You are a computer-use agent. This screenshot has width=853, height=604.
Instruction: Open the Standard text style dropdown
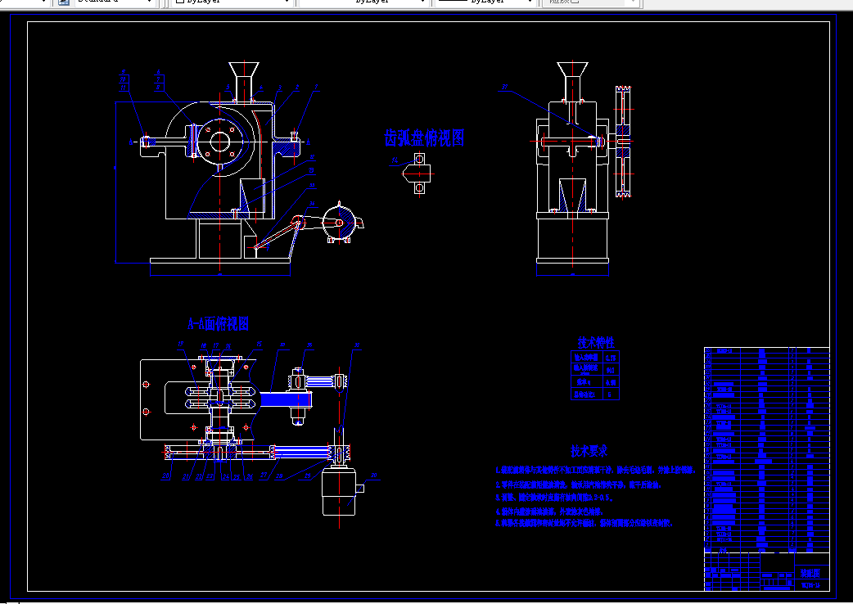[x=113, y=2]
